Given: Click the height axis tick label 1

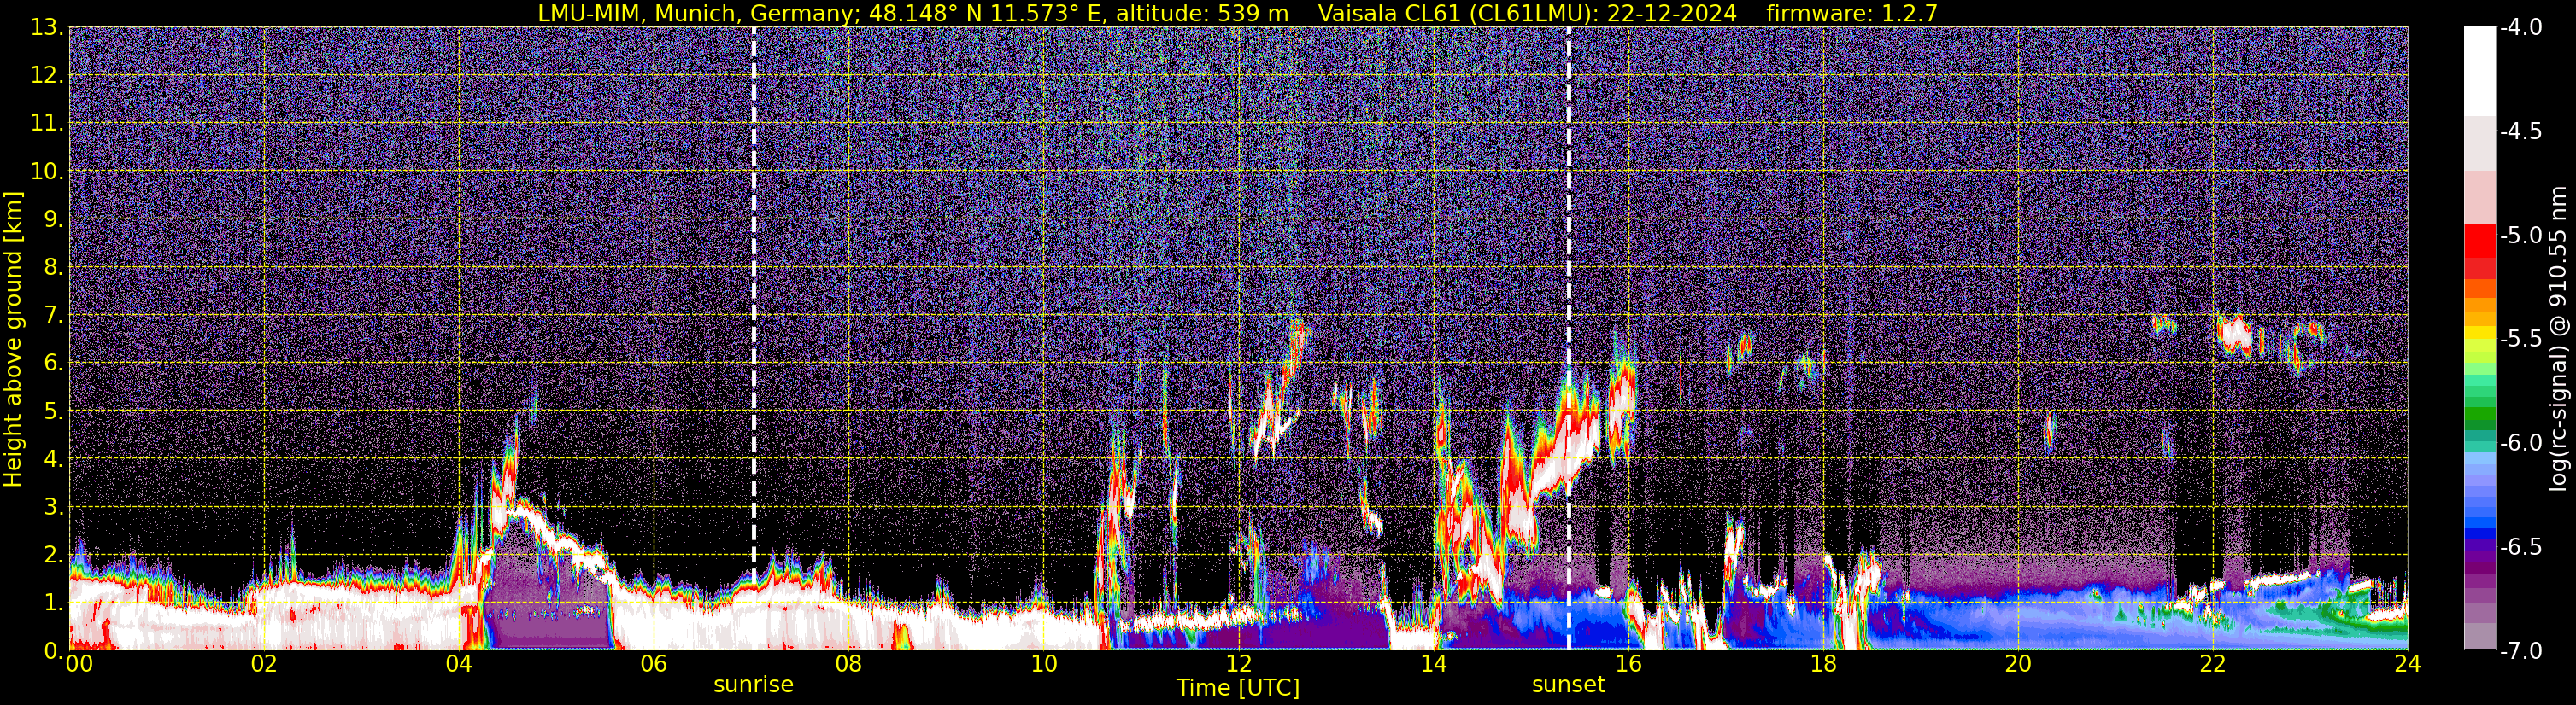Looking at the screenshot, I should click(x=54, y=603).
